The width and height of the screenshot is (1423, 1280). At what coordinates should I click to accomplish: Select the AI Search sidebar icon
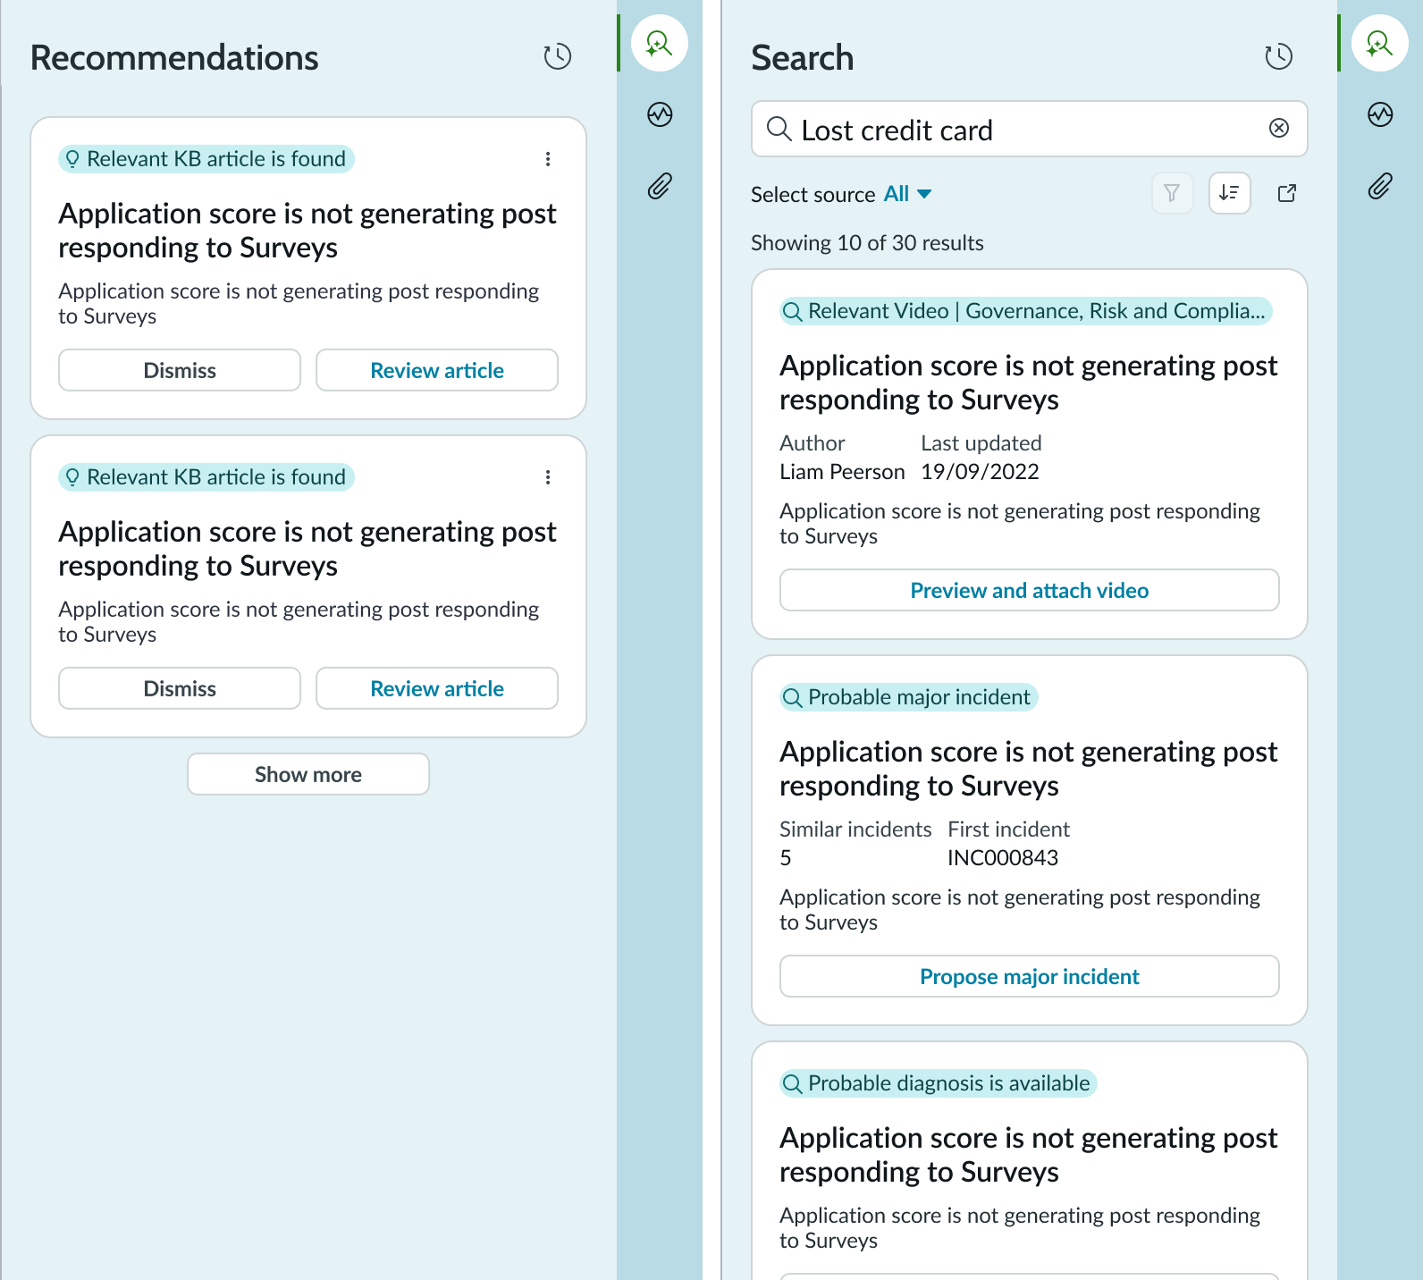pyautogui.click(x=659, y=44)
